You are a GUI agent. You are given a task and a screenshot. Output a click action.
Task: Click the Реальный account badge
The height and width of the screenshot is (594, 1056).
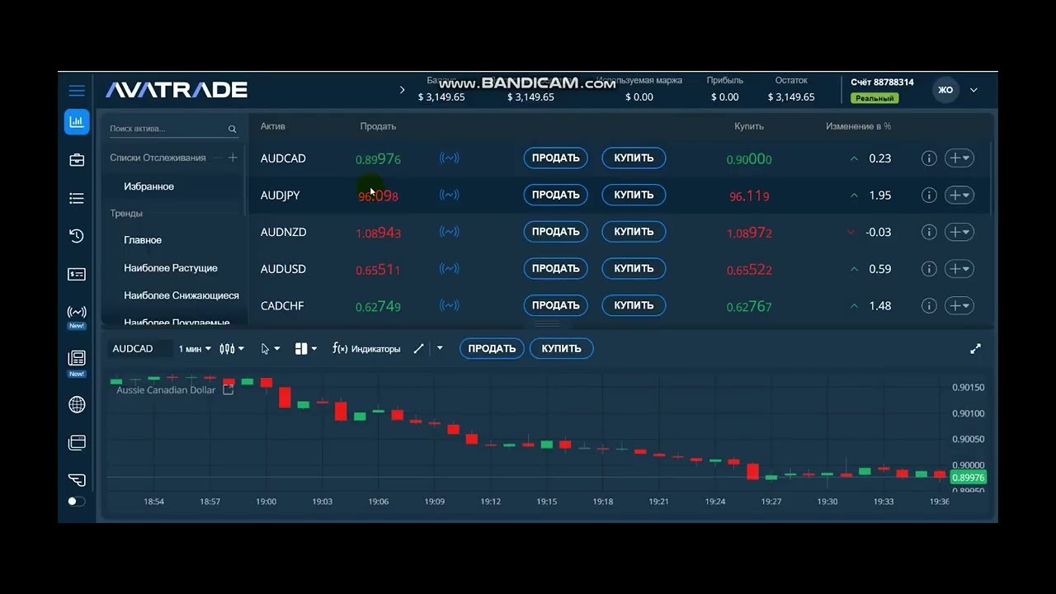click(874, 98)
